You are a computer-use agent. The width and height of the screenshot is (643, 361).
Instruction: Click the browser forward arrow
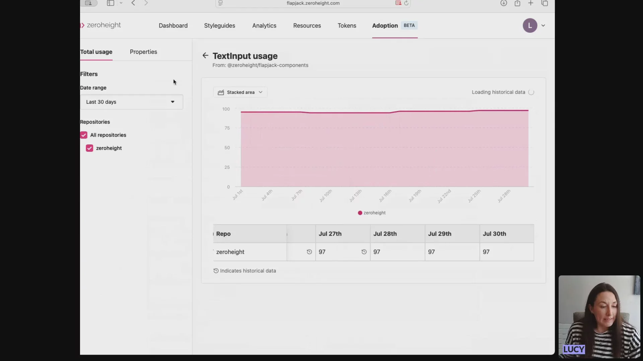[146, 3]
